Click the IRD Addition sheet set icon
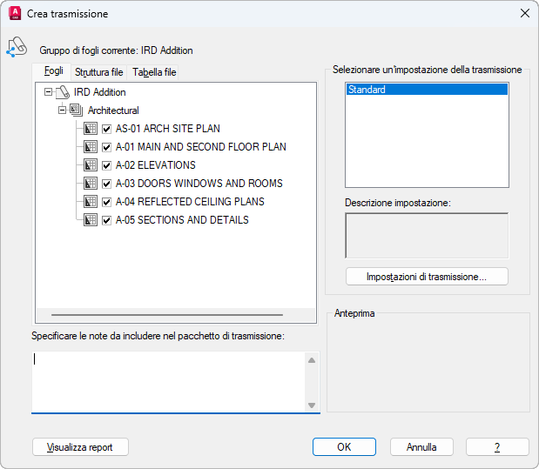539x469 pixels. (x=63, y=92)
